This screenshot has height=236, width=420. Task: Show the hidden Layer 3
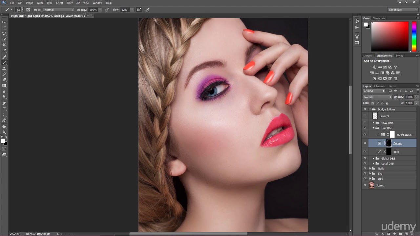(365, 116)
